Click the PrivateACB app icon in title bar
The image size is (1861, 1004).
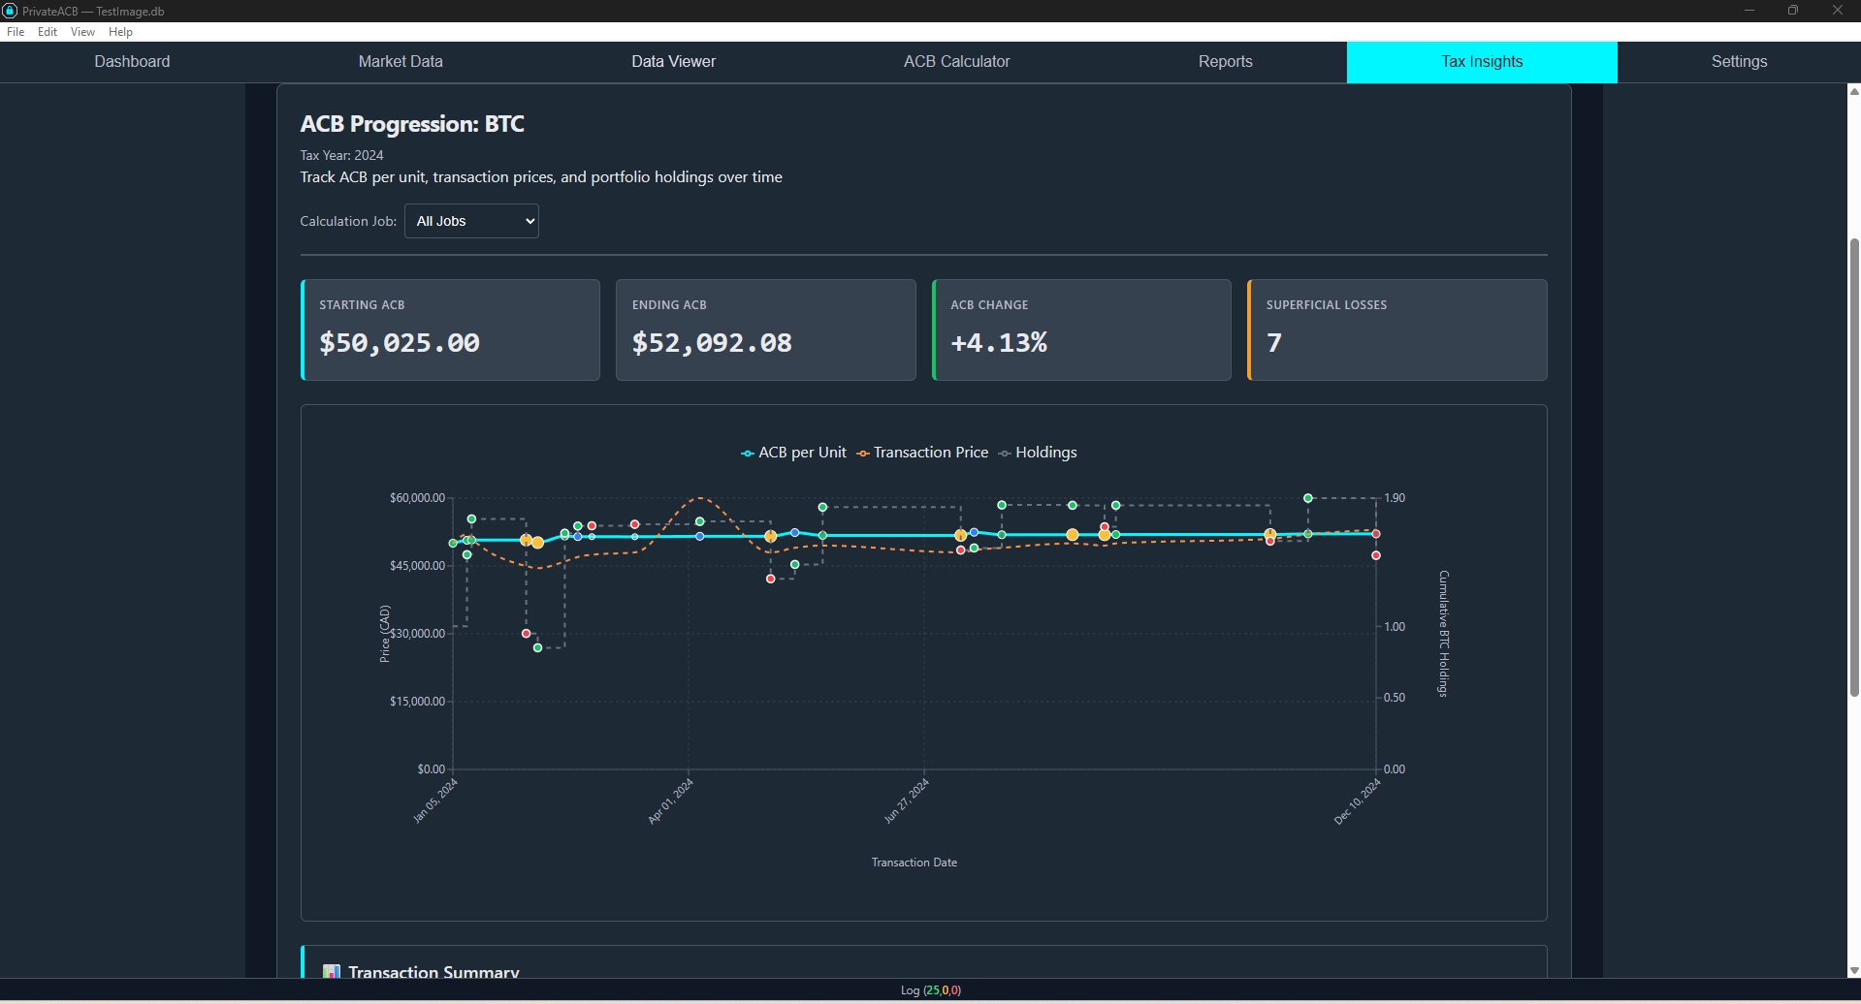(10, 11)
